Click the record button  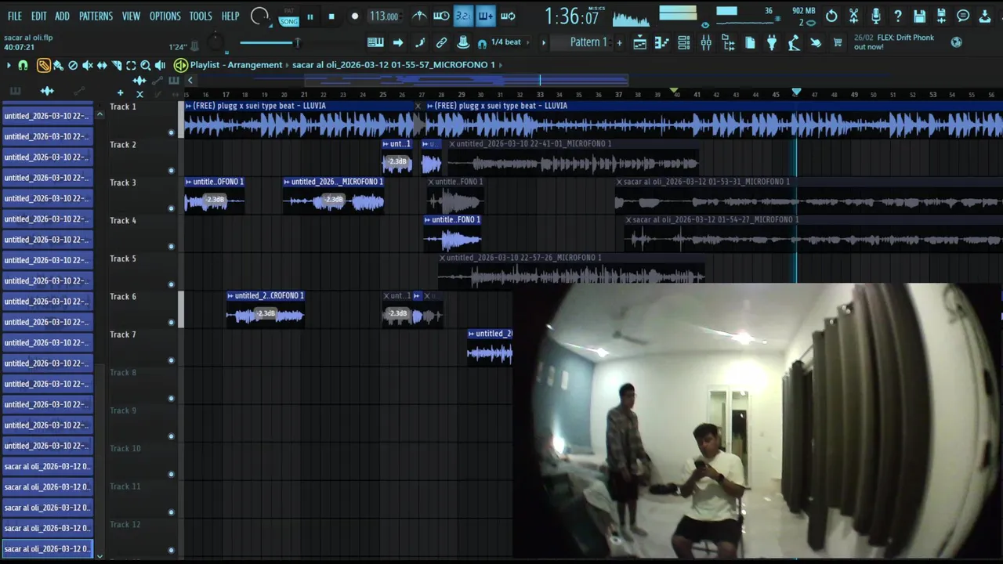[354, 16]
